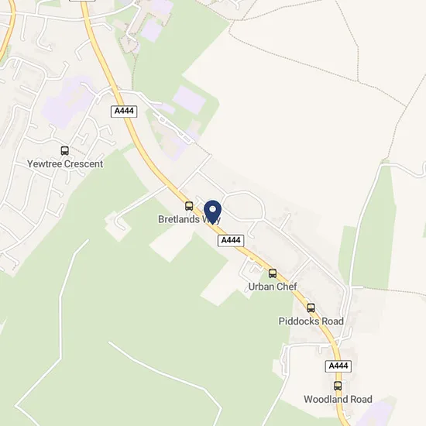This screenshot has height=426, width=426.
Task: Click the Yewtree Crescent label
Action: pyautogui.click(x=65, y=164)
